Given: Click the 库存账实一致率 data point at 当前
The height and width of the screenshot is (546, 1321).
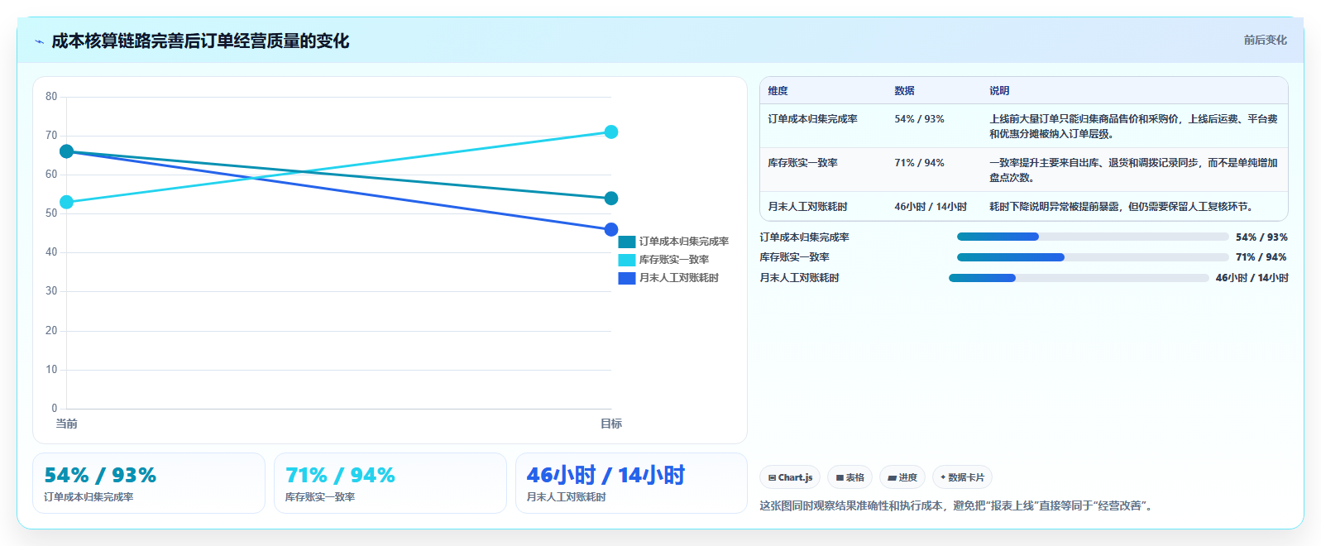Looking at the screenshot, I should click(x=67, y=202).
